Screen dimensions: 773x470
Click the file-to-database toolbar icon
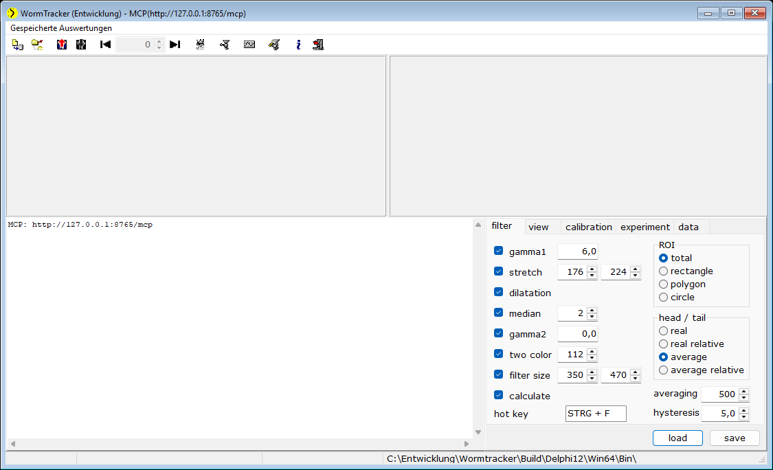tap(18, 45)
